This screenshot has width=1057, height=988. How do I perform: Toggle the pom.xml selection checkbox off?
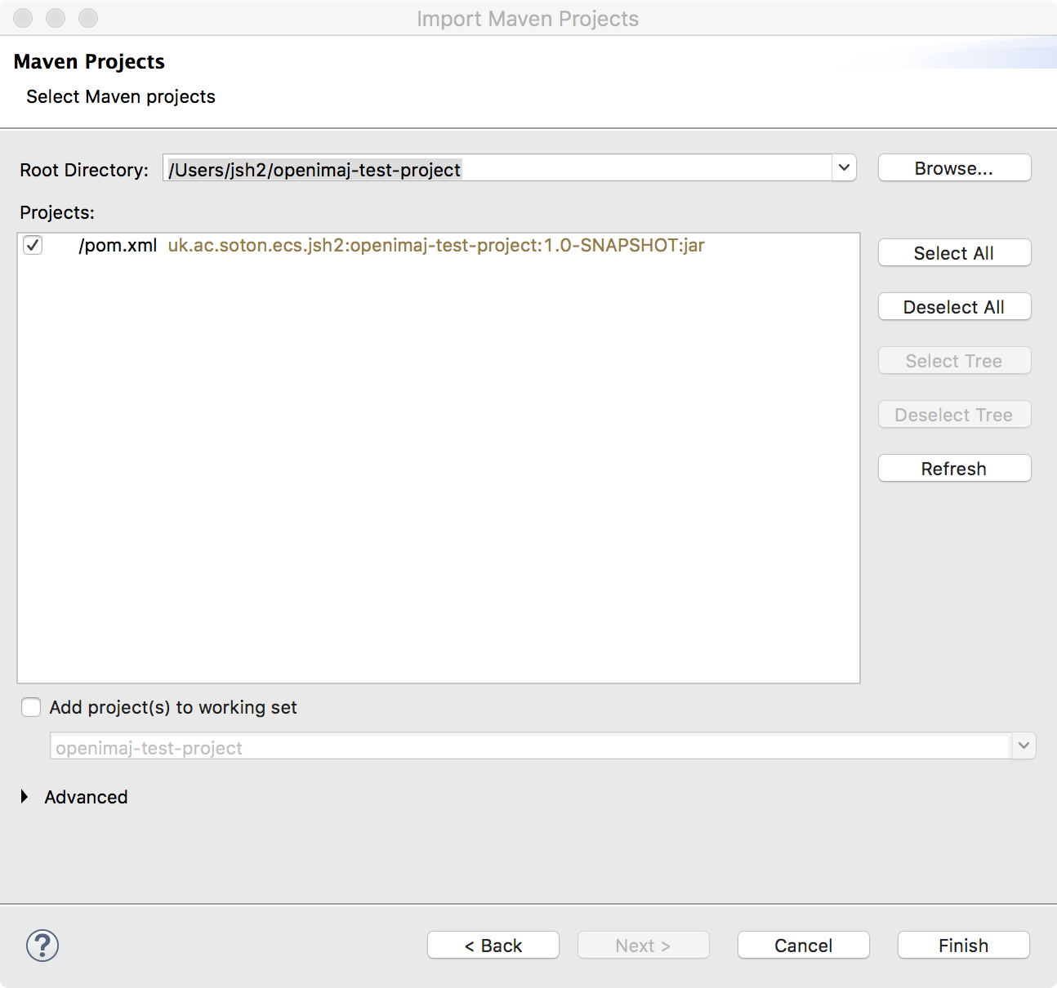[33, 245]
